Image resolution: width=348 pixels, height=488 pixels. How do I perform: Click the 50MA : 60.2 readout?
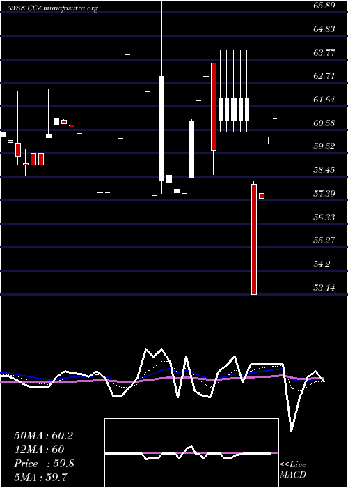(43, 436)
